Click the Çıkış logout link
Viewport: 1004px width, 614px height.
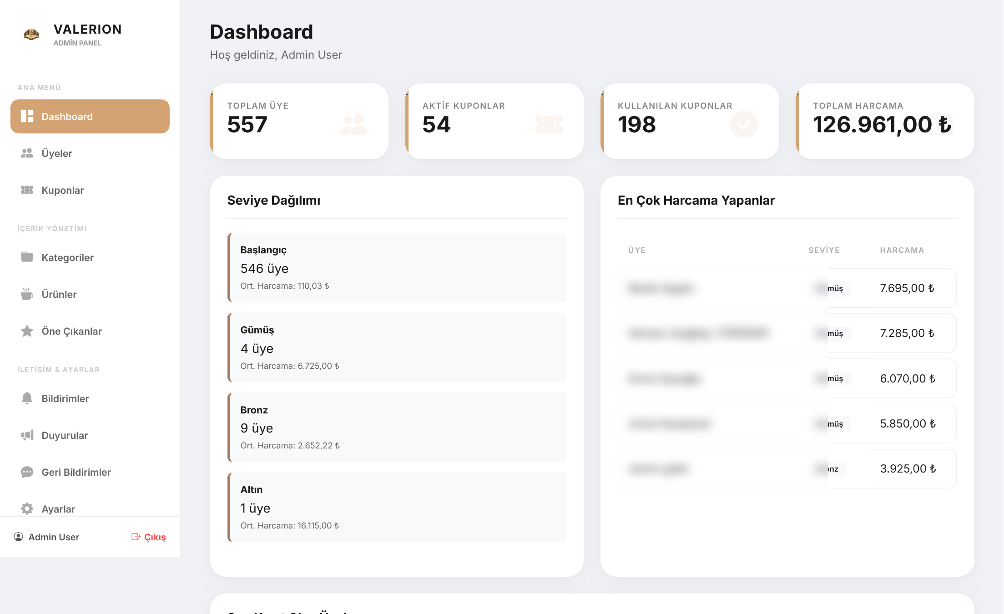point(149,537)
